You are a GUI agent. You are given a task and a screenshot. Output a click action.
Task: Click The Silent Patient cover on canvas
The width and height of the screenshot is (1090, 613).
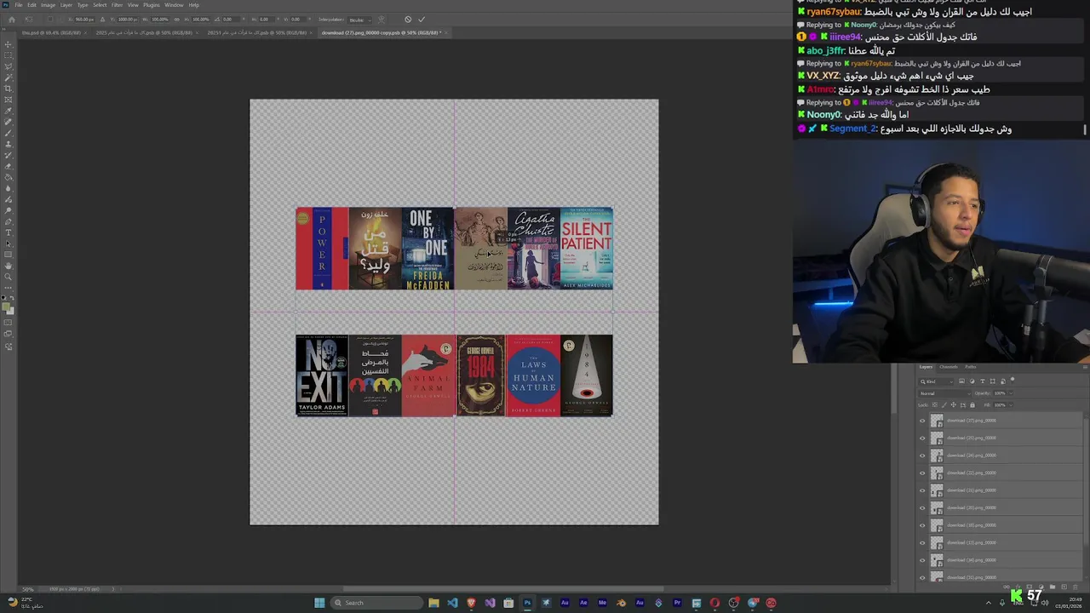(586, 248)
